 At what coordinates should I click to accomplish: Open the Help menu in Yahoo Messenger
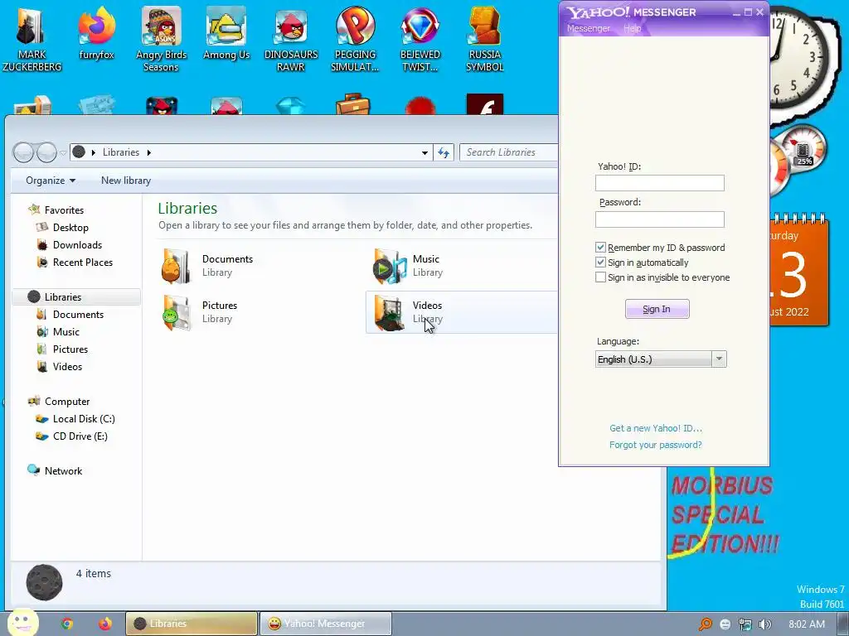(632, 28)
